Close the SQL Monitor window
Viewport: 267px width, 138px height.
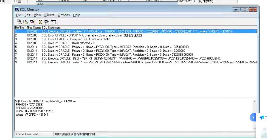[x=253, y=10]
